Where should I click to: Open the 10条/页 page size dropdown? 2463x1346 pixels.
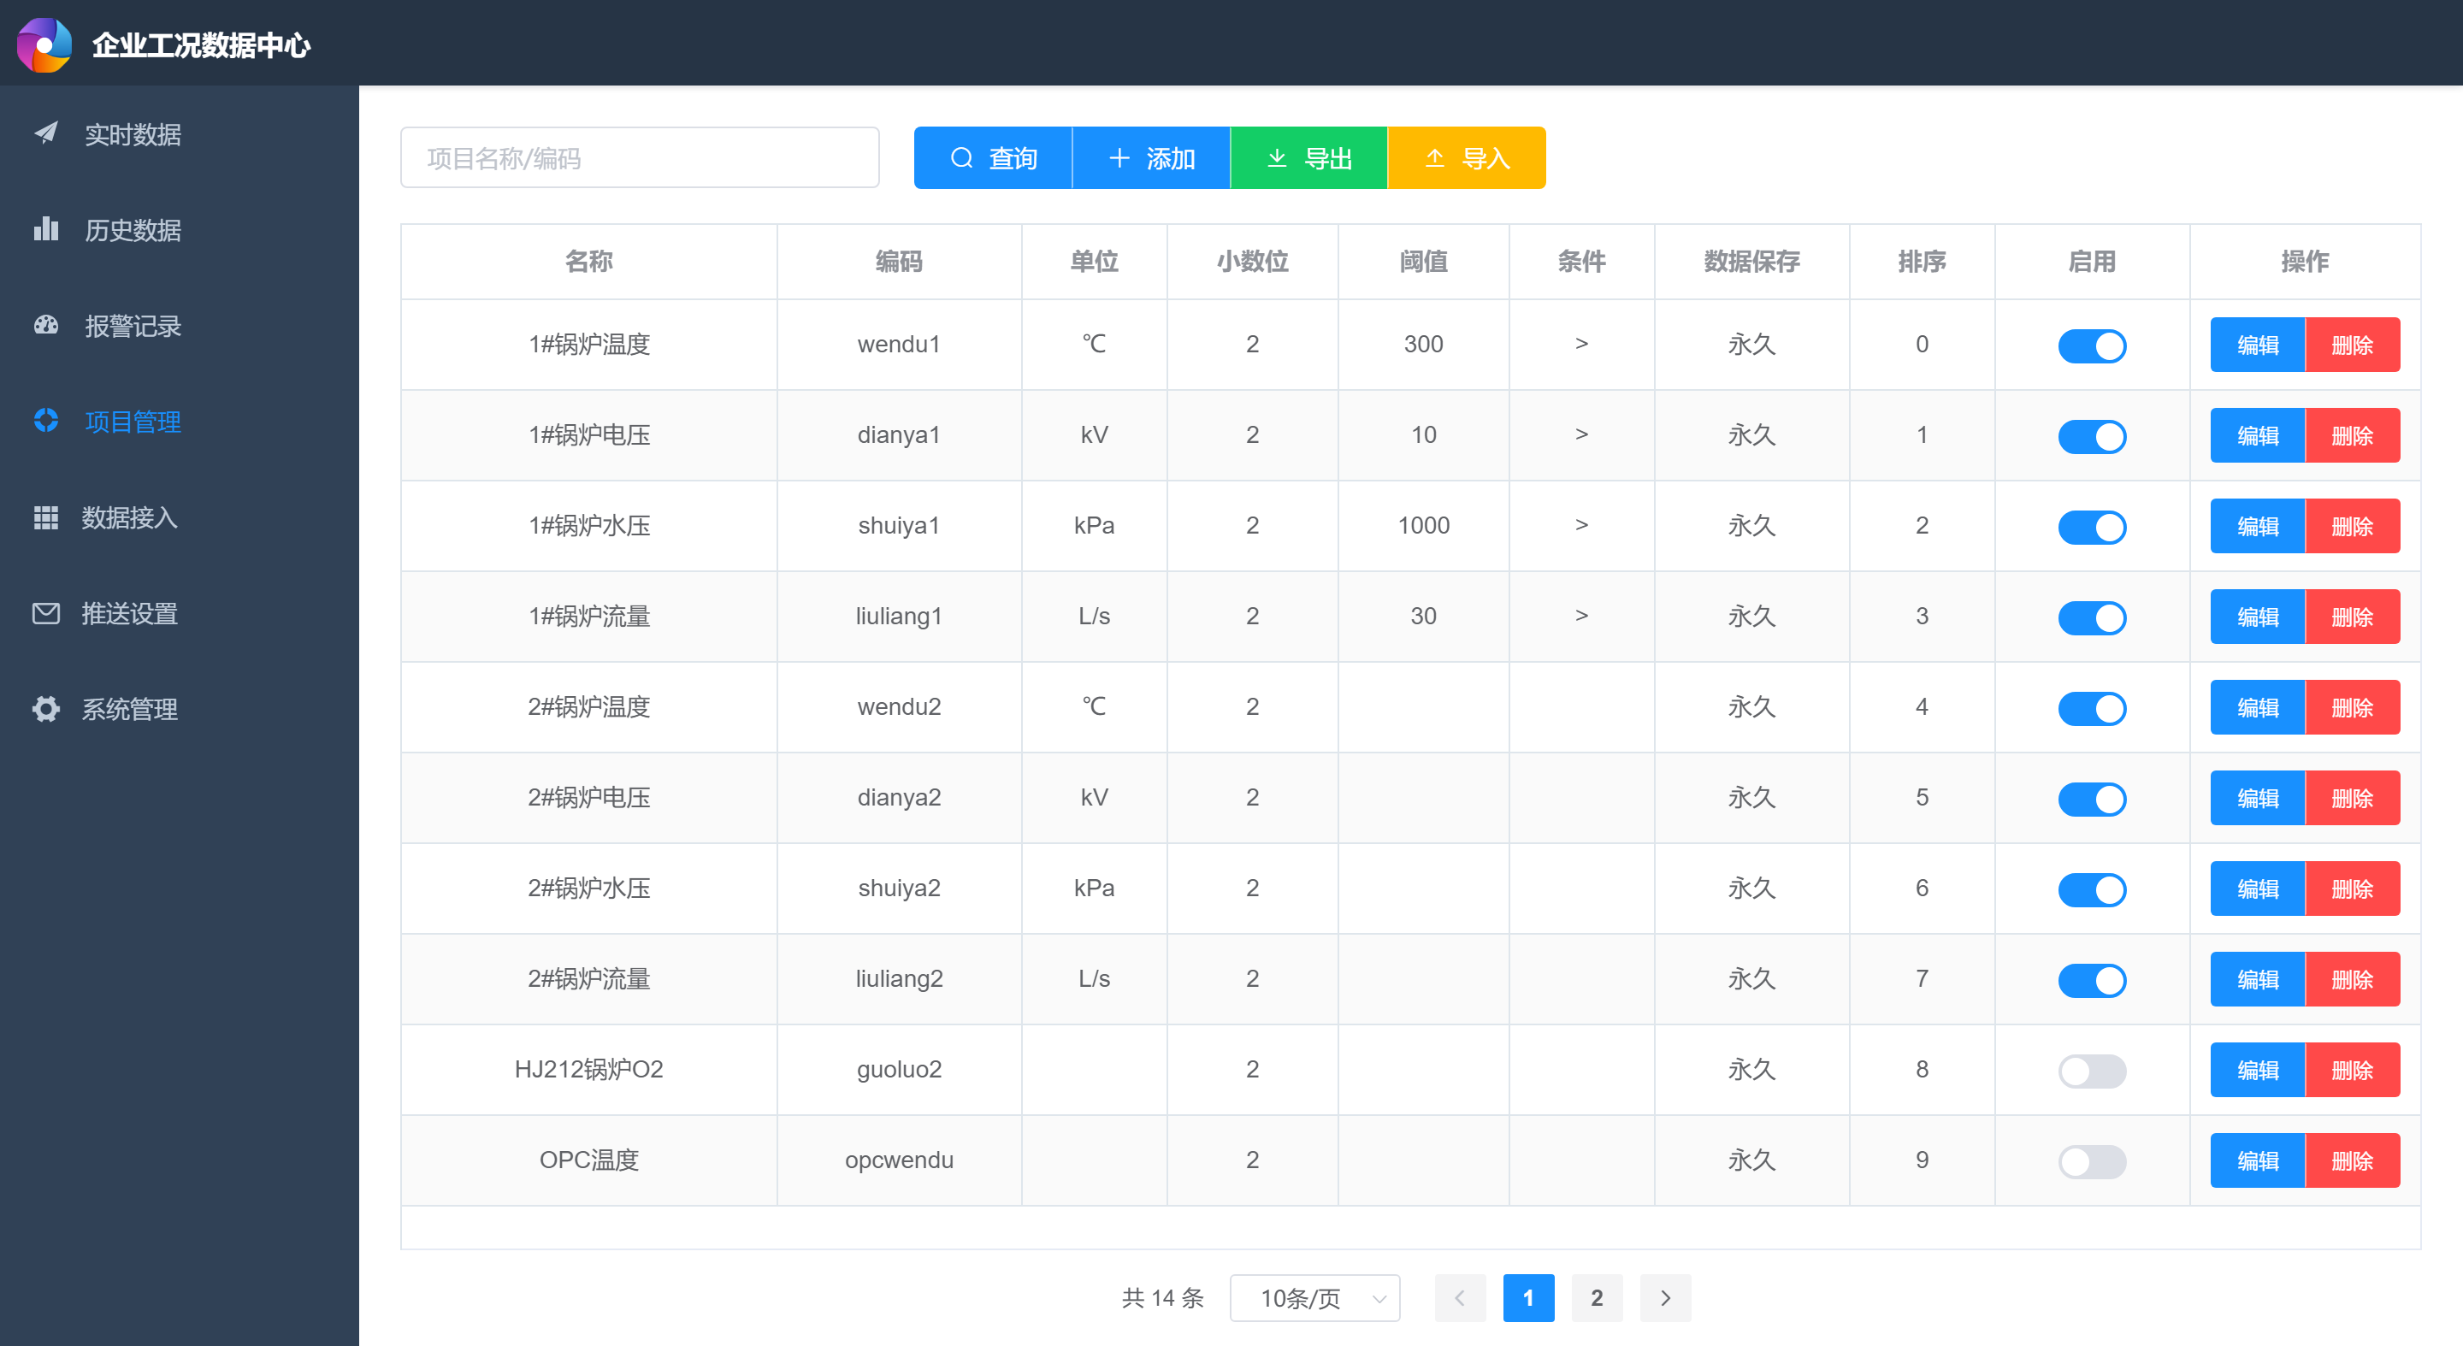coord(1314,1297)
